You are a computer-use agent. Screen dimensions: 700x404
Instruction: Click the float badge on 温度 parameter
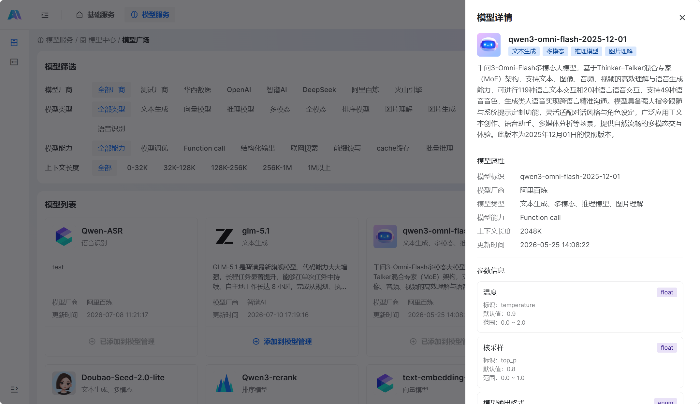click(x=667, y=292)
